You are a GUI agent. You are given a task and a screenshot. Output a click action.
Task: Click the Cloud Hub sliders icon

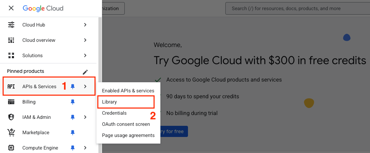tap(11, 25)
